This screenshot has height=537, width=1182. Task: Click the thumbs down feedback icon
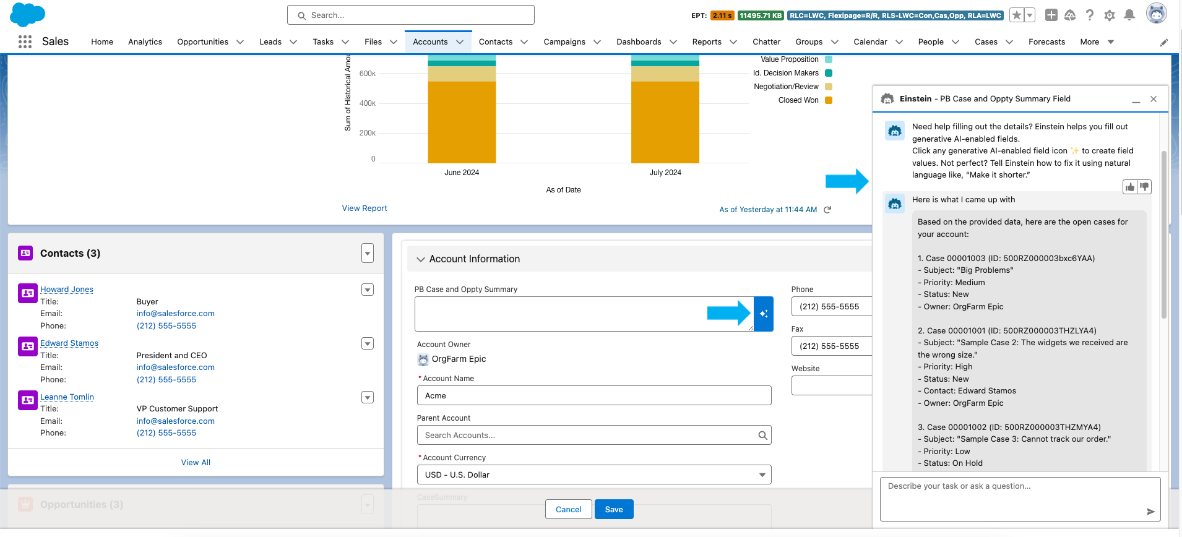click(1144, 187)
